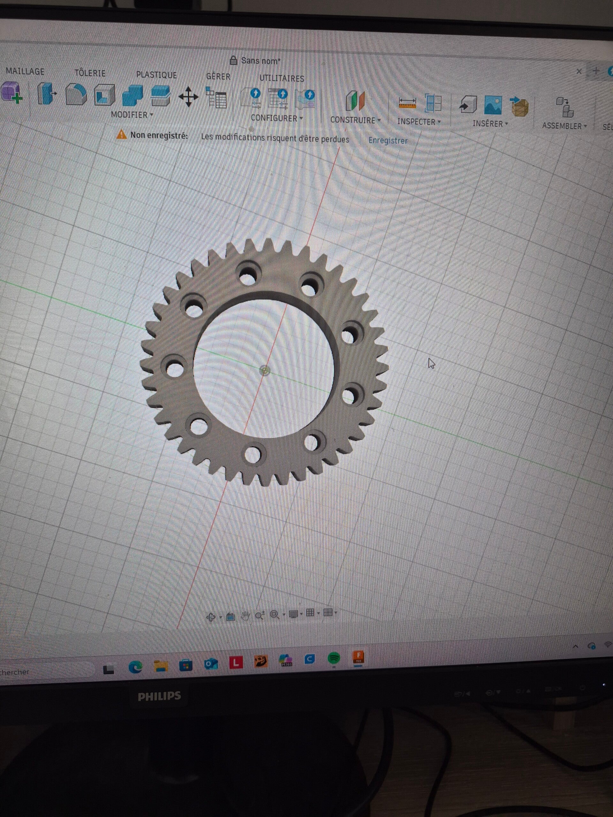Click the Combine bodies tool icon

click(x=132, y=96)
